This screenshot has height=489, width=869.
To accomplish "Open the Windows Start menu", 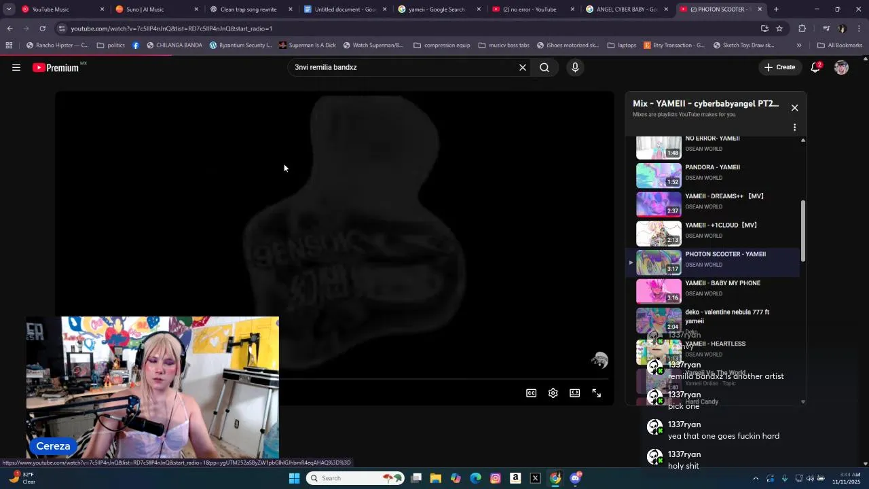I will pyautogui.click(x=294, y=478).
